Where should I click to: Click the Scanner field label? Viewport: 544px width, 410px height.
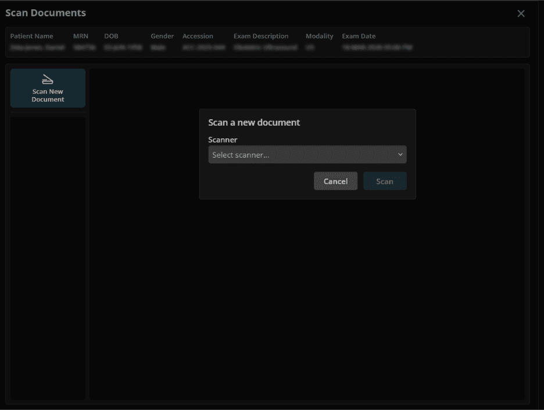tap(223, 140)
